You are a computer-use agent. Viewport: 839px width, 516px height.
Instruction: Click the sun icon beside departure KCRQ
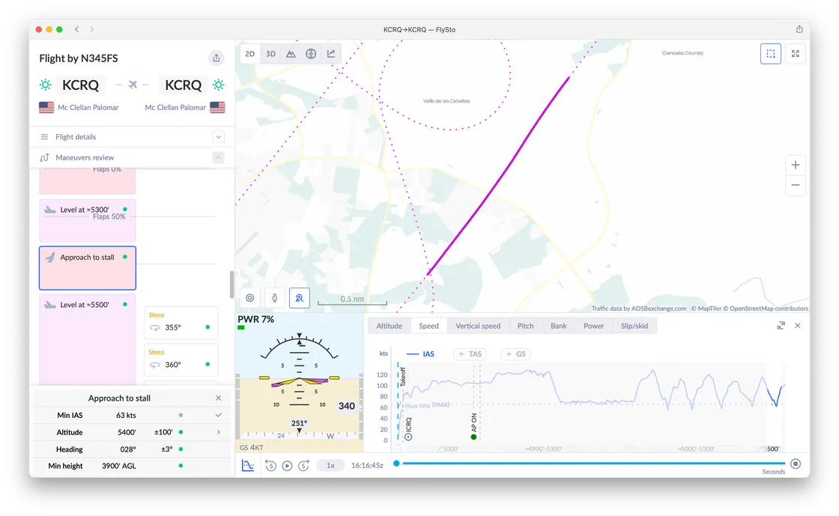(x=46, y=85)
